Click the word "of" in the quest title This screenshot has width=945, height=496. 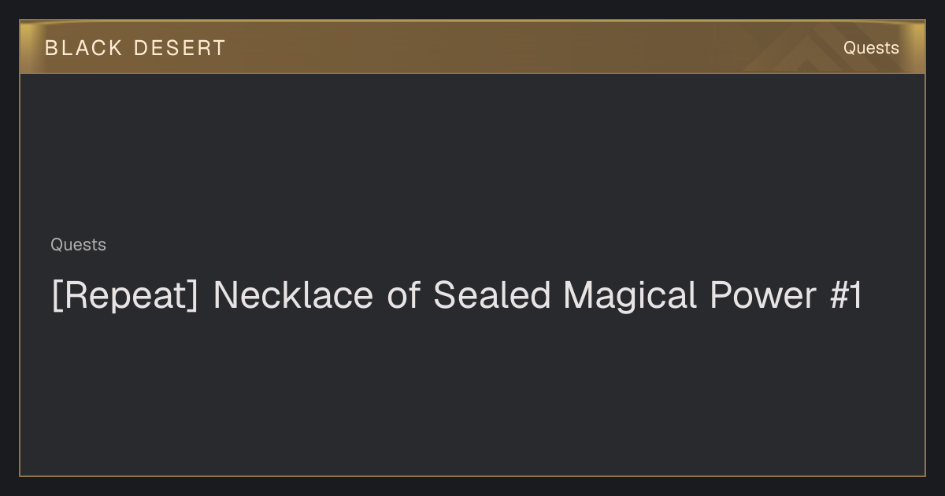pyautogui.click(x=403, y=295)
